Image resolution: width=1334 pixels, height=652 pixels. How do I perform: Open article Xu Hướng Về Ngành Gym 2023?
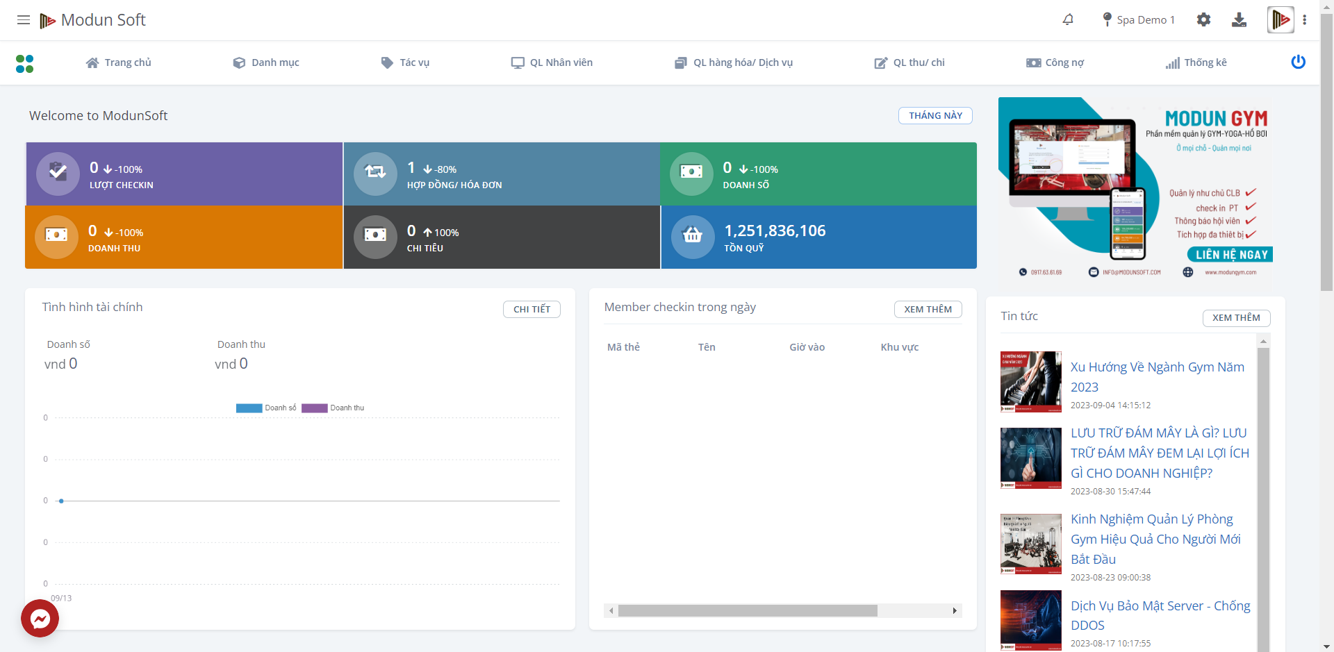1157,376
